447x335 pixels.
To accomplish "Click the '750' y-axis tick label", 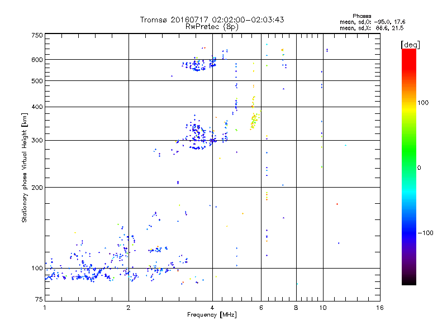I will [x=37, y=35].
